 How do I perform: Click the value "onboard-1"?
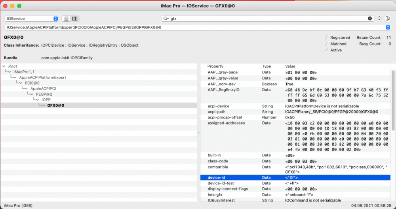pos(299,195)
